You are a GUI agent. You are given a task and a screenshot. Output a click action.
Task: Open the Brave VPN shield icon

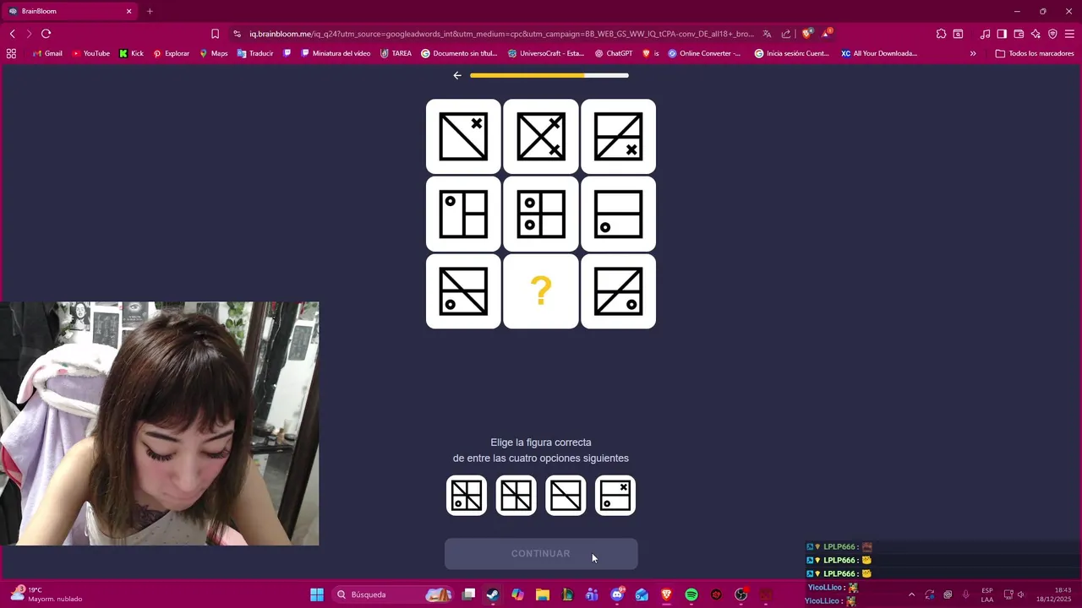coord(1052,34)
